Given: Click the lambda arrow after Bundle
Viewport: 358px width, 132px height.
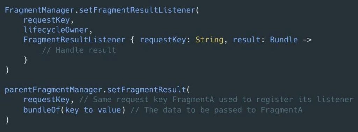Looking at the screenshot, I should [x=307, y=40].
